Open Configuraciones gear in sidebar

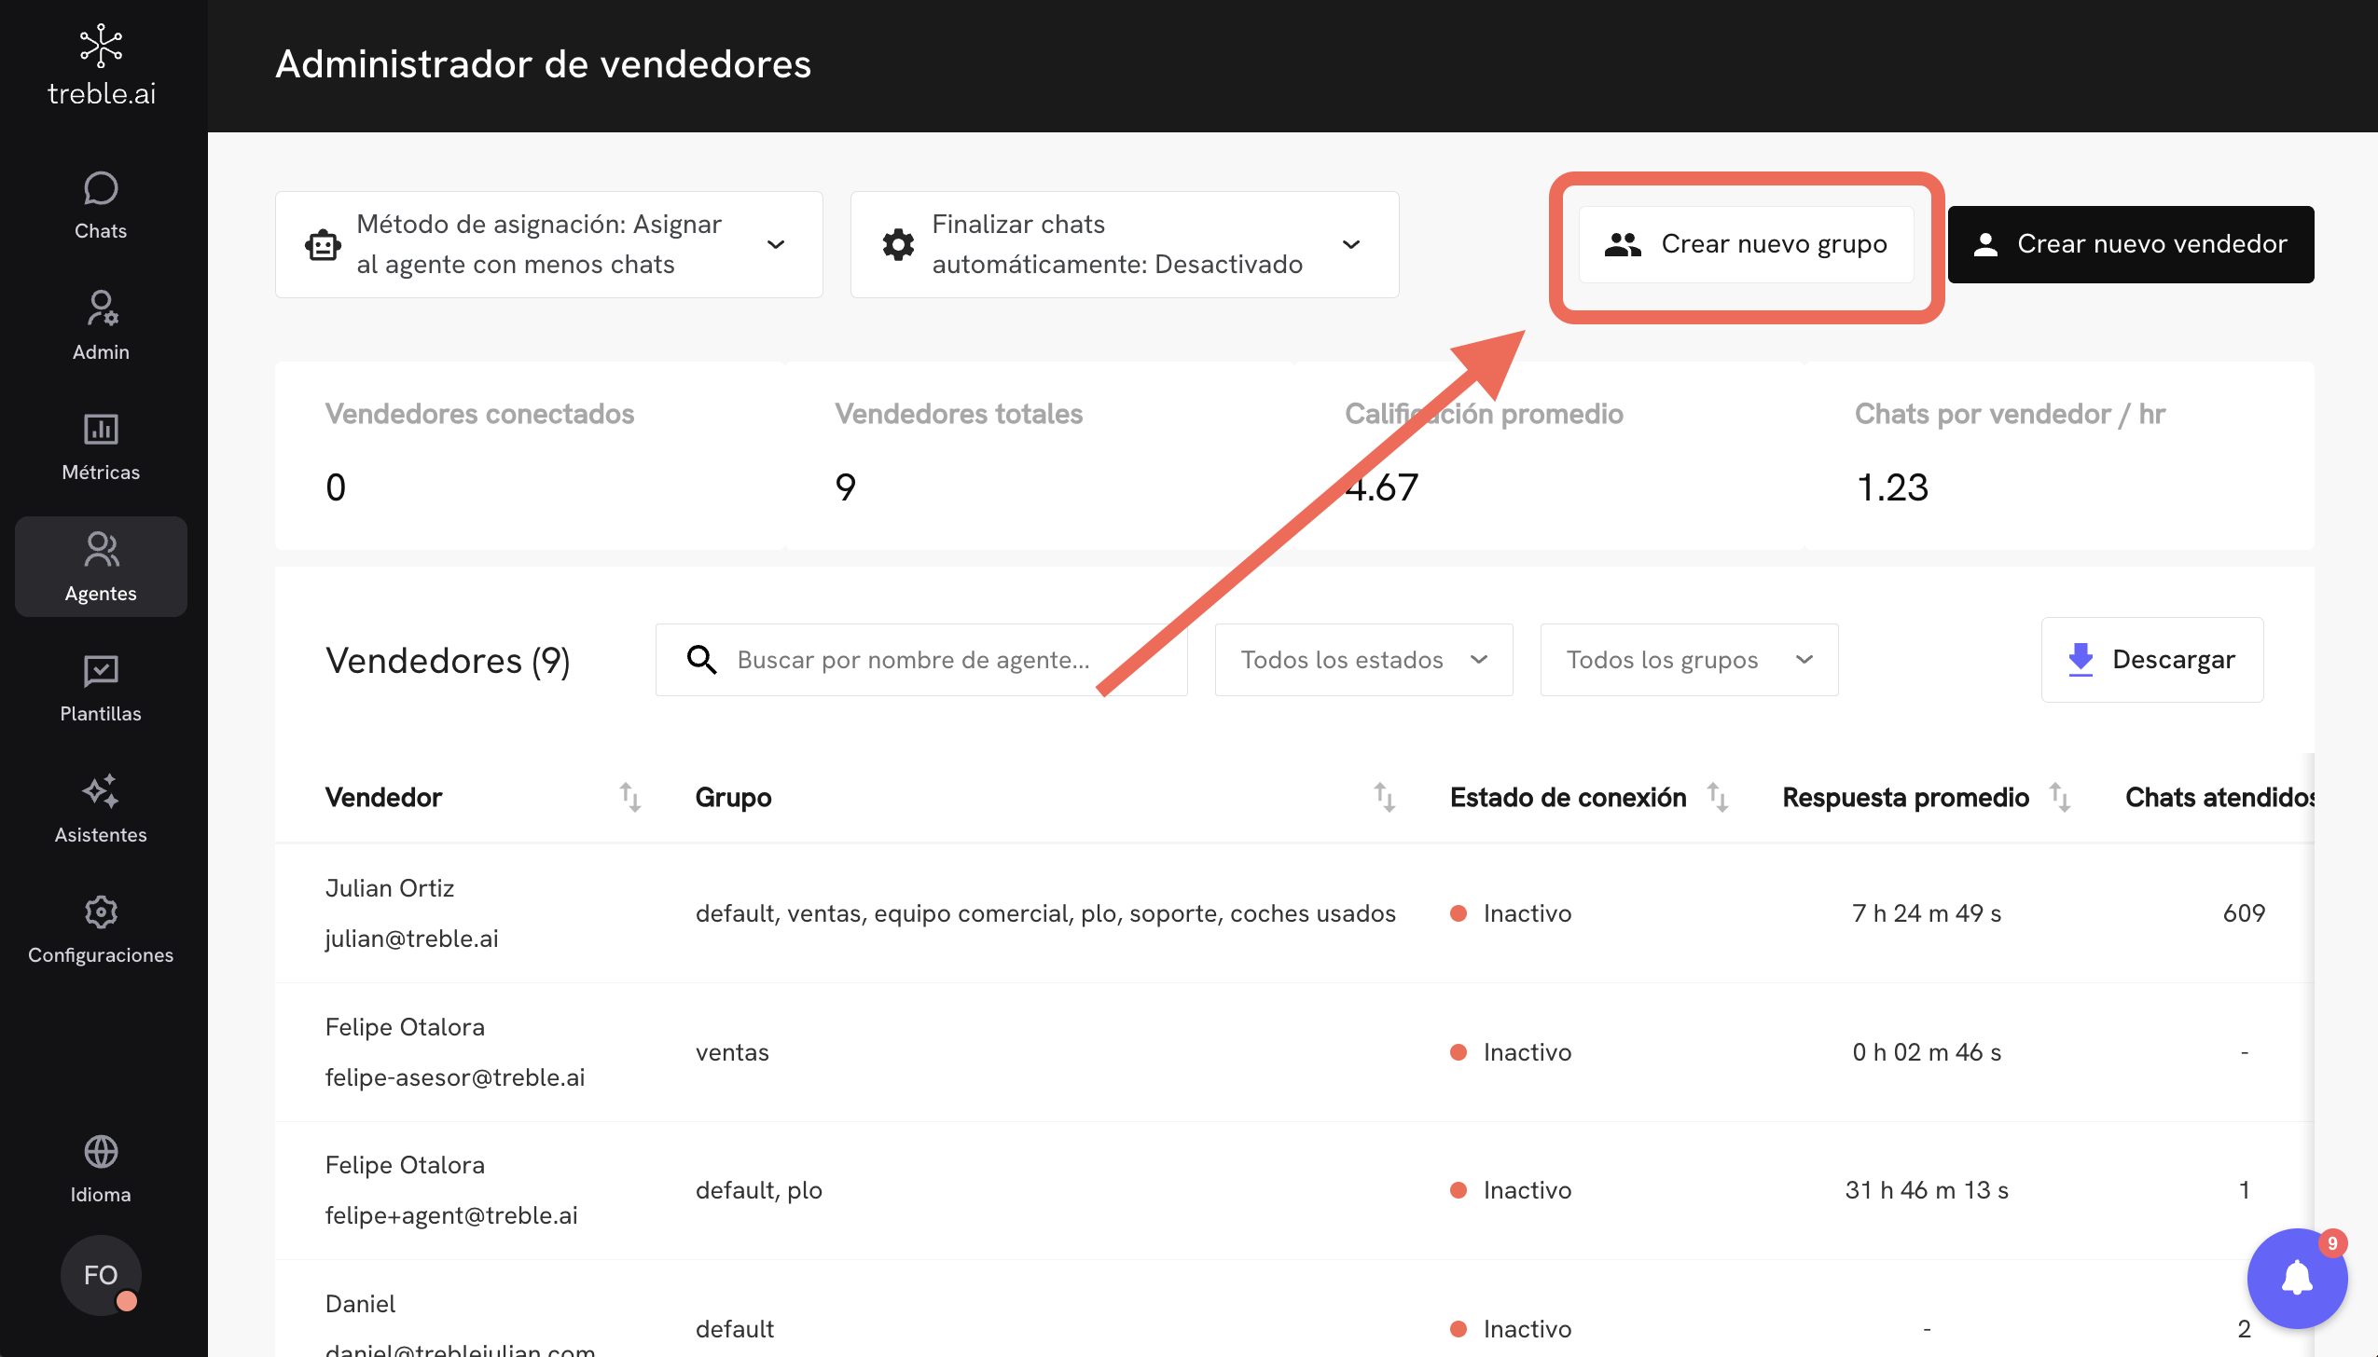coord(101,929)
